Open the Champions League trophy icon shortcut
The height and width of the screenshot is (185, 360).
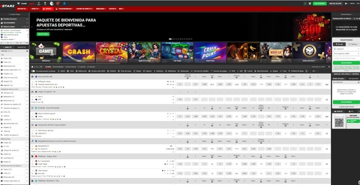(x=39, y=4)
